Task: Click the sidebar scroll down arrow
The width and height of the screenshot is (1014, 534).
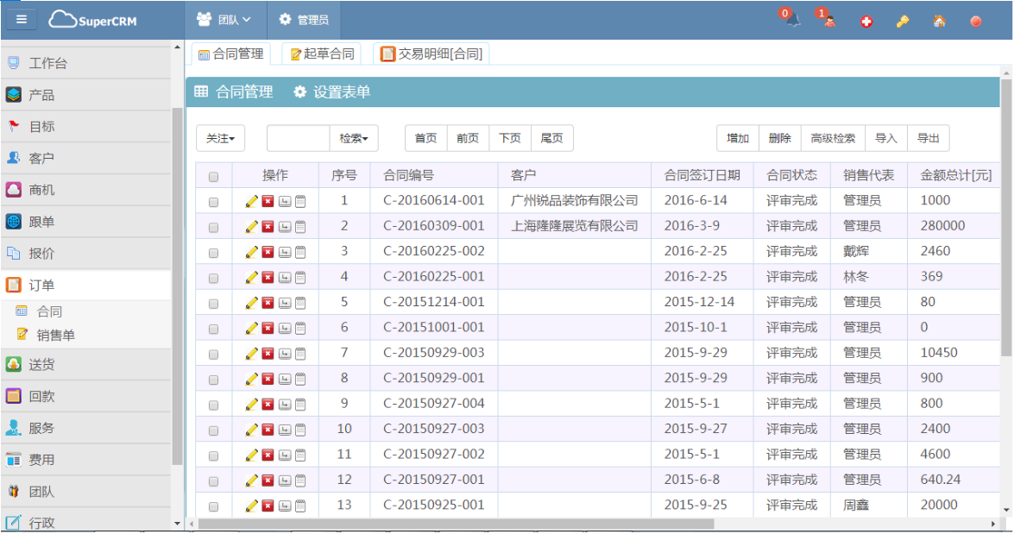Action: pyautogui.click(x=177, y=524)
